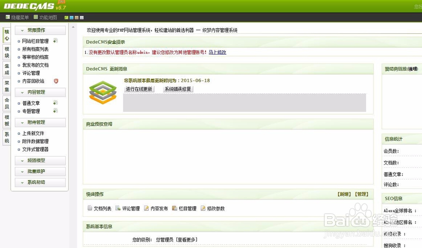
Task: Click the DedeCMS stacked layers logo
Action: click(x=103, y=92)
